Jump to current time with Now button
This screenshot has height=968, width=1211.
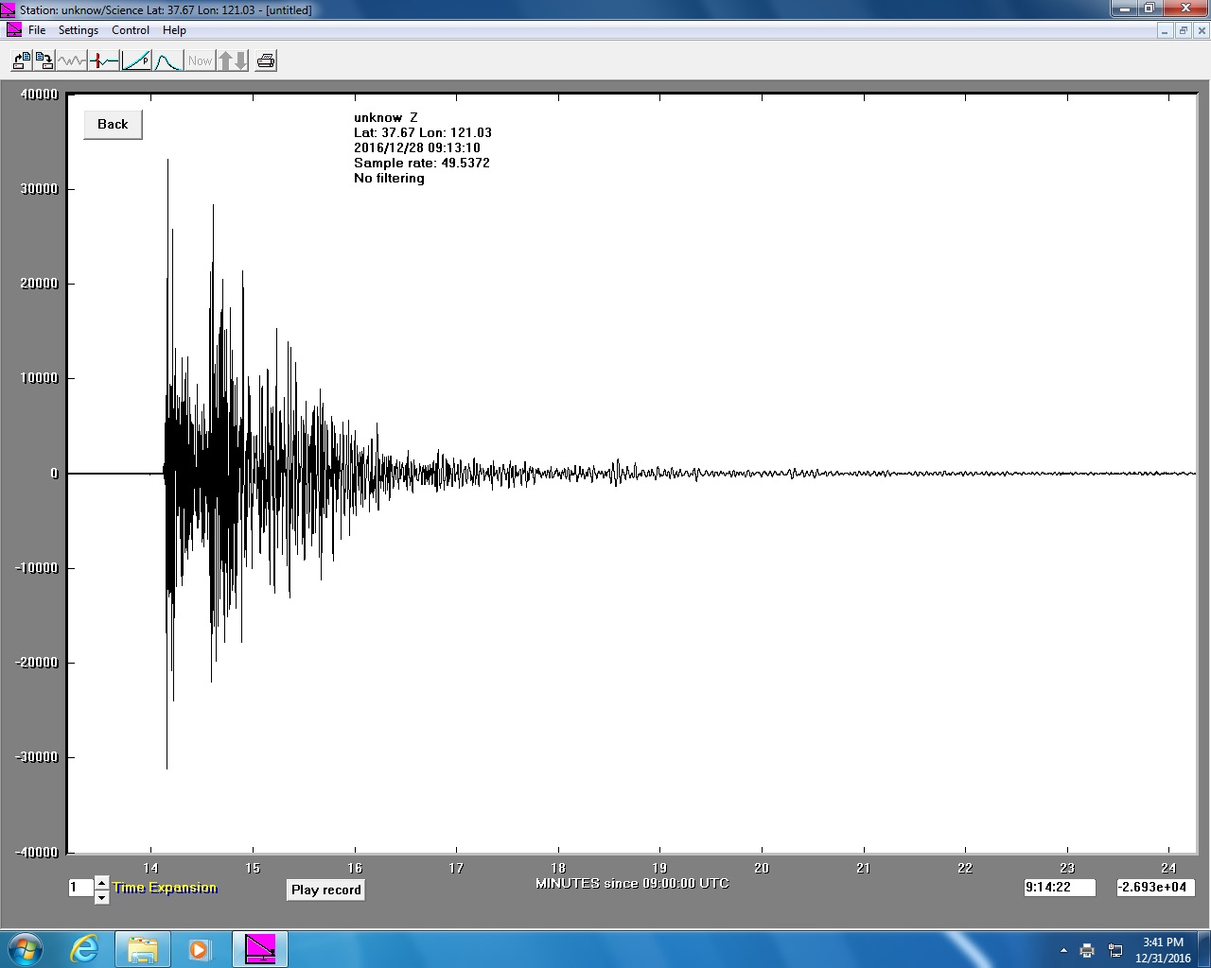200,60
